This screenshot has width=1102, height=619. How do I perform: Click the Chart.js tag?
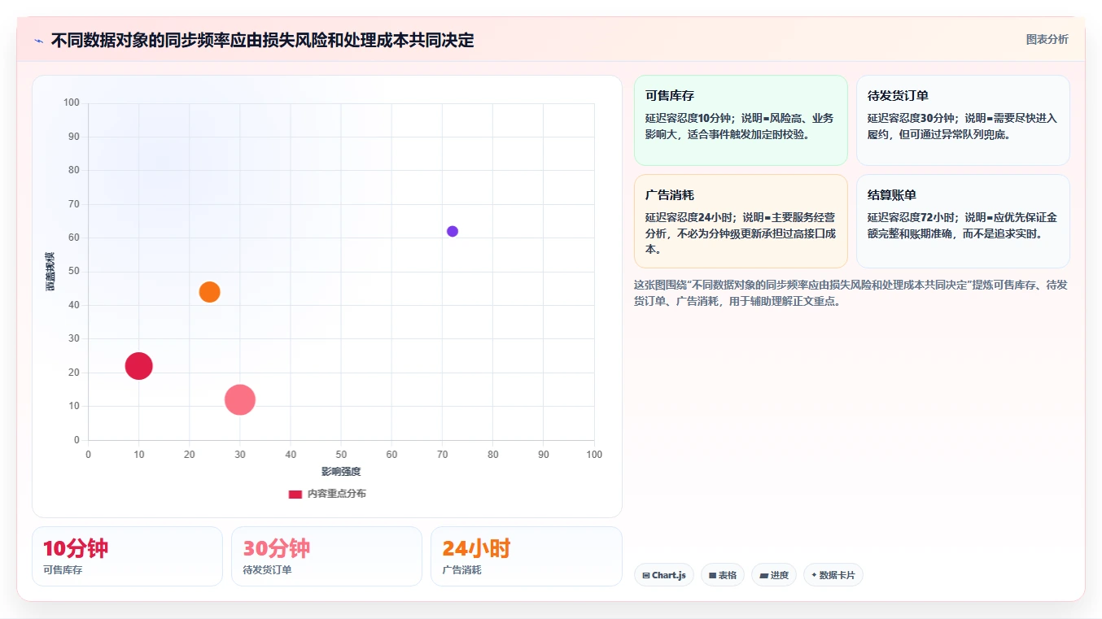point(664,575)
